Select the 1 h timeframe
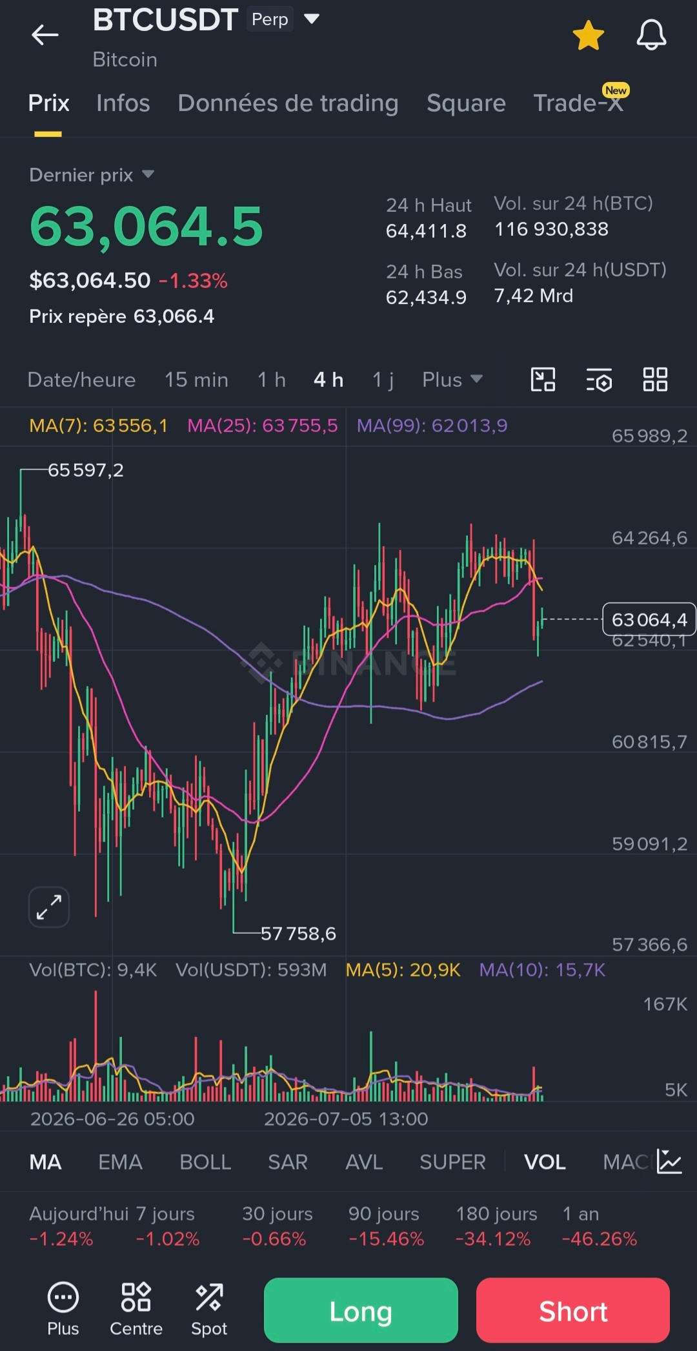 click(x=272, y=380)
